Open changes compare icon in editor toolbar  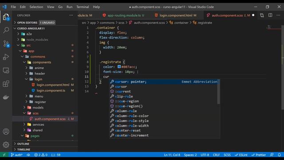coord(262,16)
